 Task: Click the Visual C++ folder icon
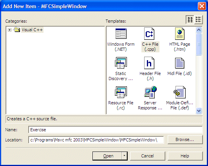(17, 30)
